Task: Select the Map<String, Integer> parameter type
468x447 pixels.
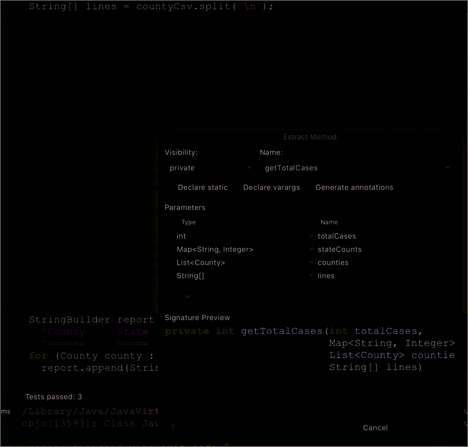Action: (x=215, y=249)
